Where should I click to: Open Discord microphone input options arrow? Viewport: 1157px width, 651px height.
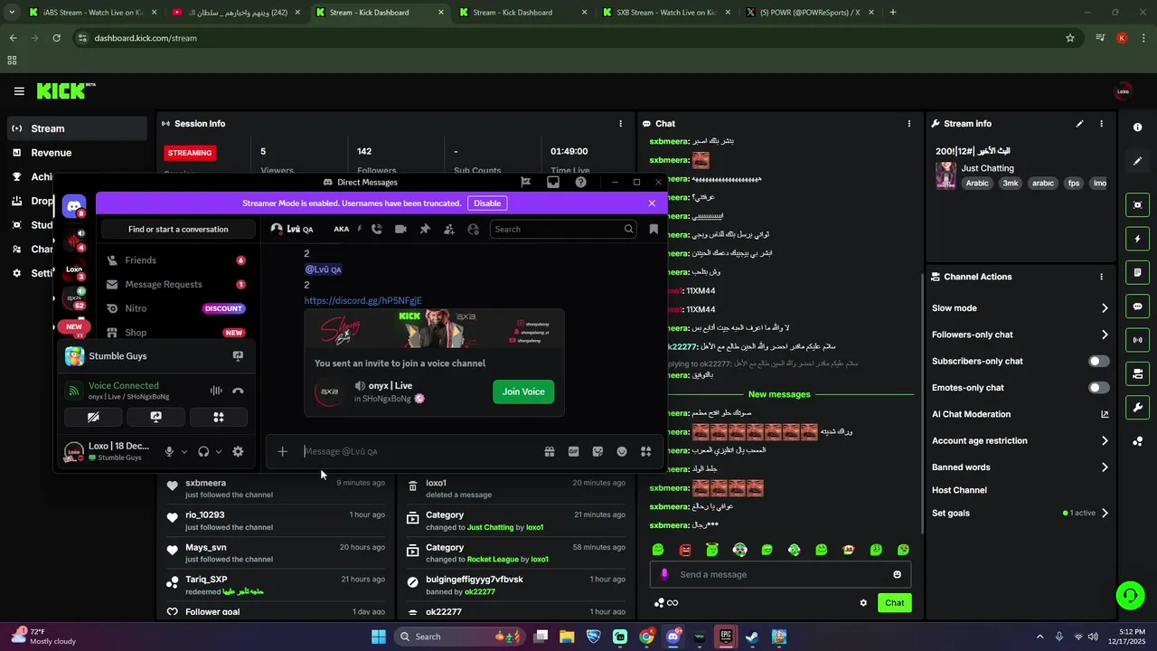coord(183,452)
